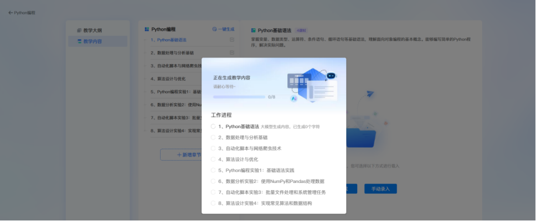
Task: Click the 教学大纲 sidebar icon
Action: [79, 30]
